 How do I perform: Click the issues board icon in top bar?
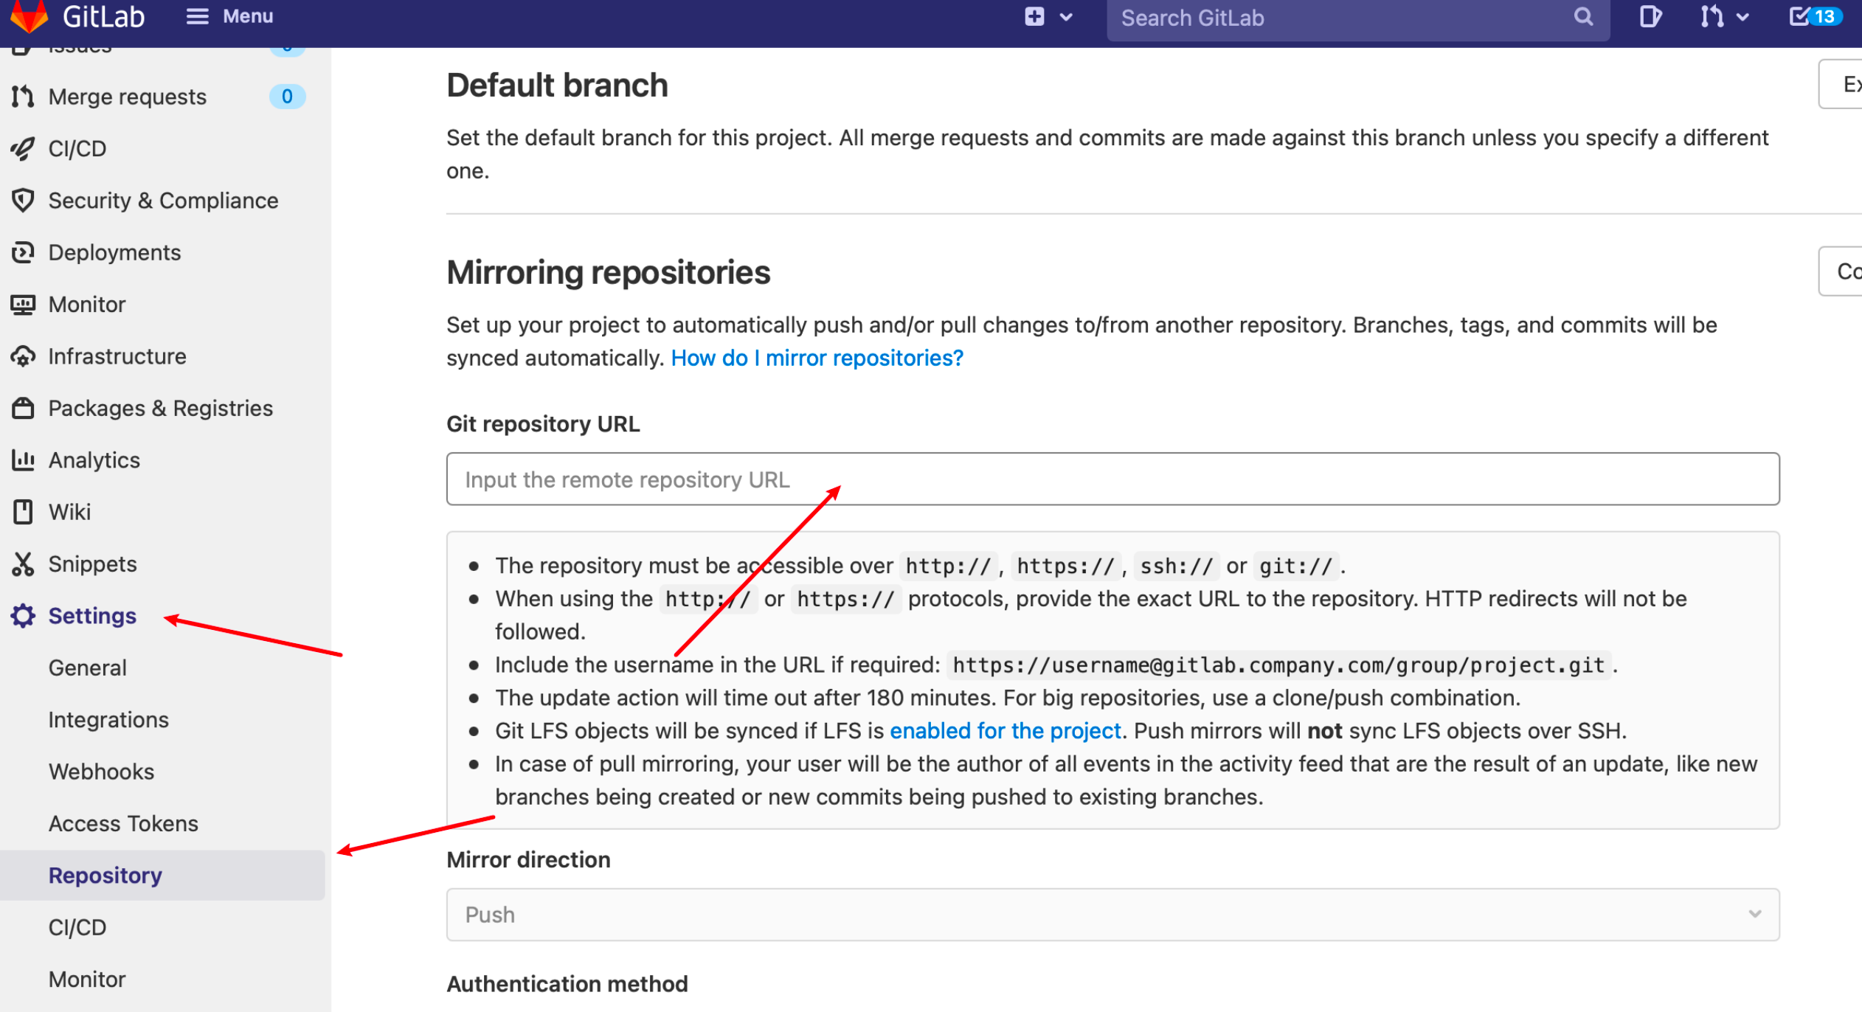(1650, 16)
